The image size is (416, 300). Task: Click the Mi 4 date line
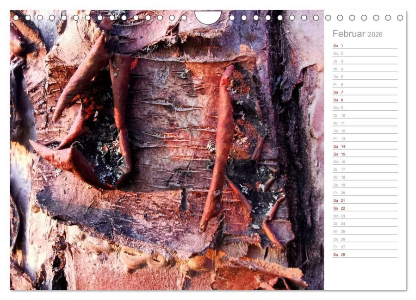pyautogui.click(x=365, y=69)
